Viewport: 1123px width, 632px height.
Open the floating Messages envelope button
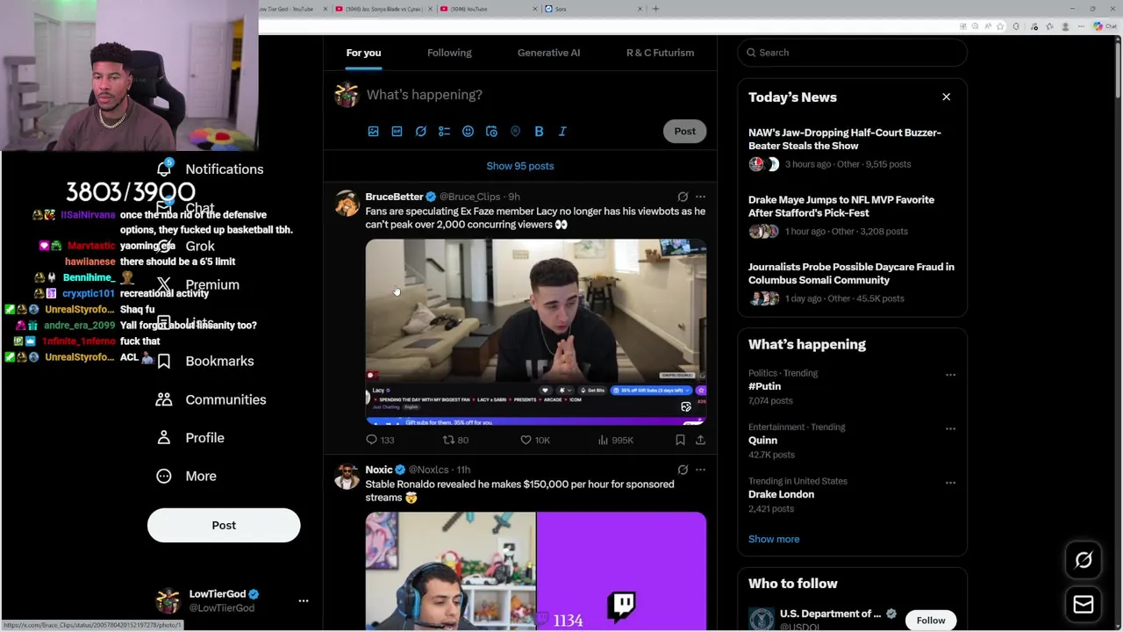1084,604
